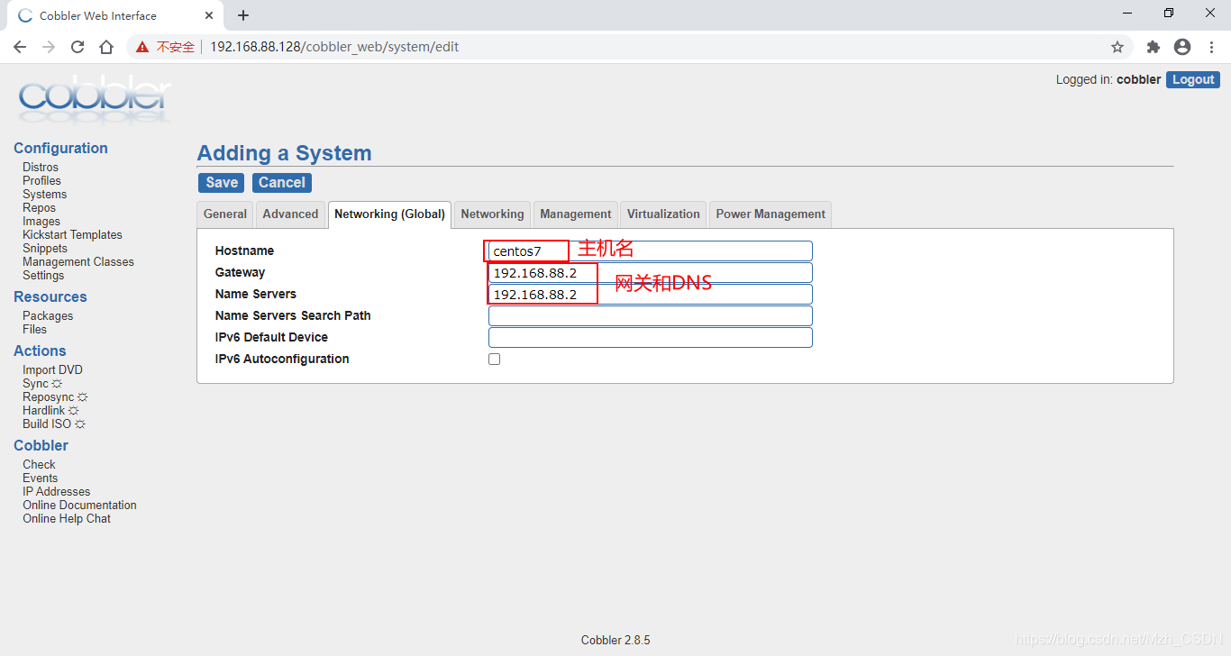Screen dimensions: 1231x656
Task: Run the Build ISO action
Action: [54, 424]
